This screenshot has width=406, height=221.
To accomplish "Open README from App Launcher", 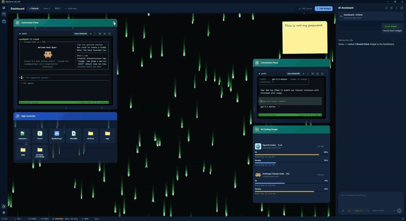I will tap(74, 135).
